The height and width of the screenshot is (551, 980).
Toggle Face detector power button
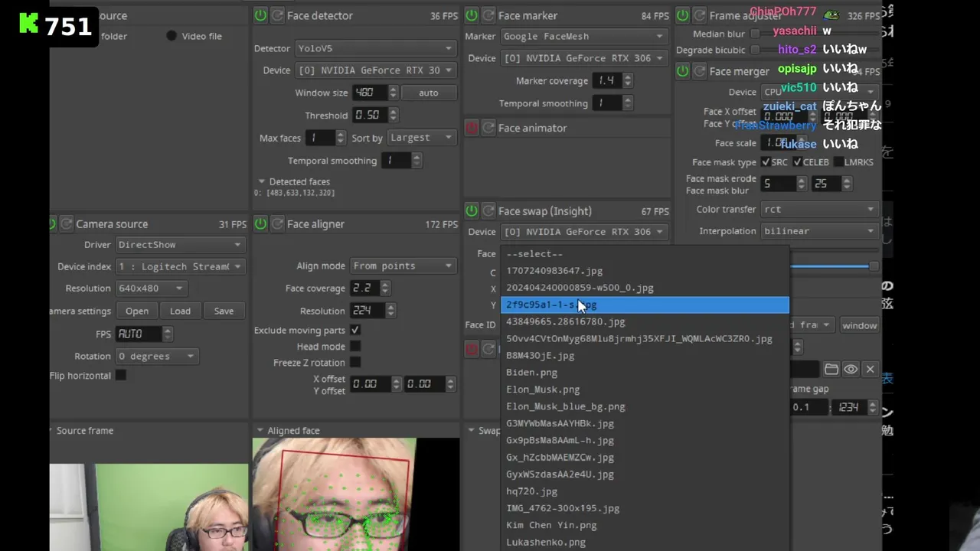tap(260, 15)
